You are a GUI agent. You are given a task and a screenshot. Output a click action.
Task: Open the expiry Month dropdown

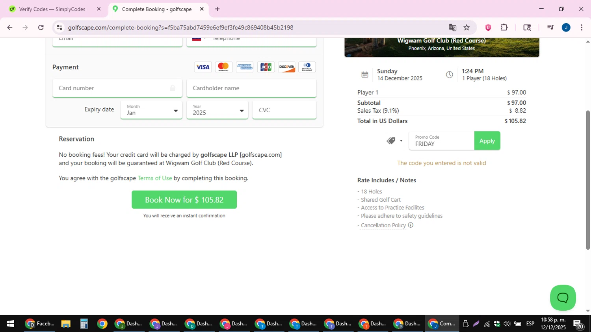point(151,110)
